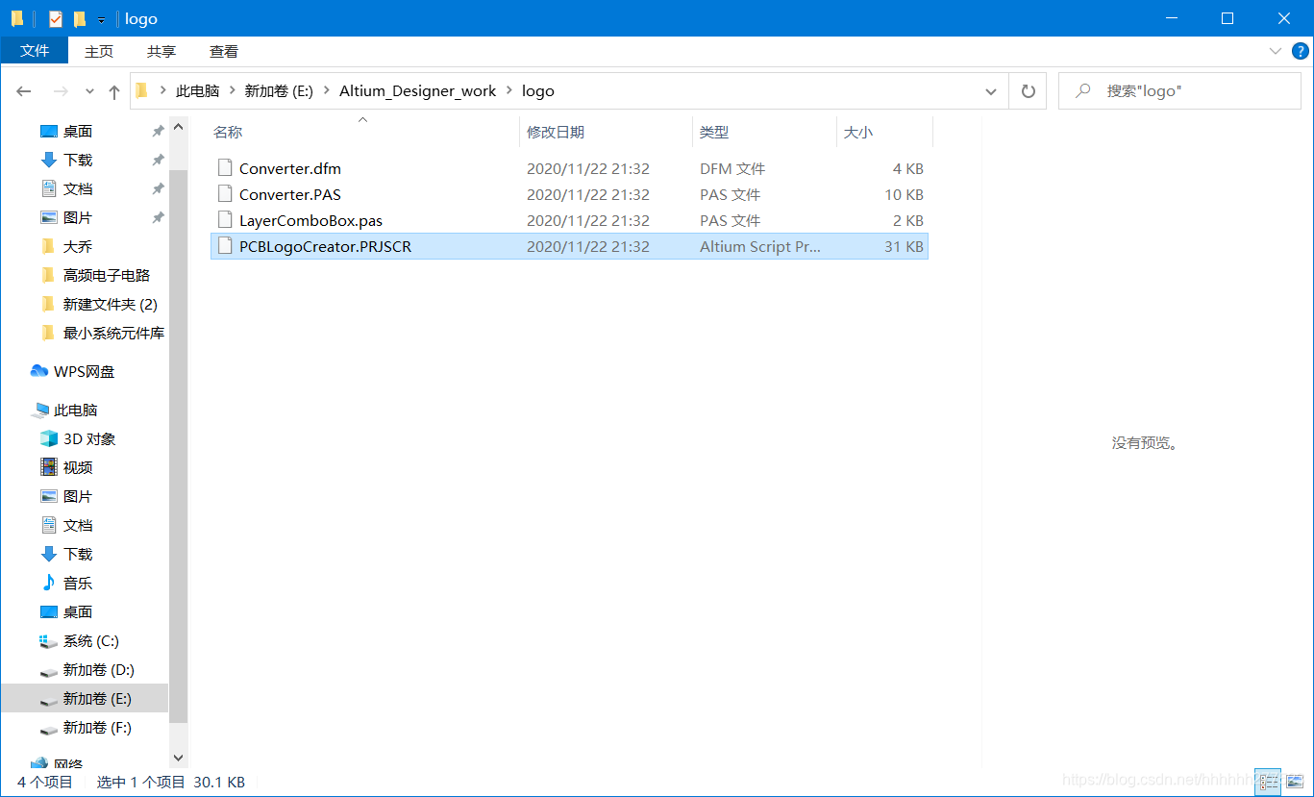
Task: Open the address bar history dropdown
Action: click(991, 91)
